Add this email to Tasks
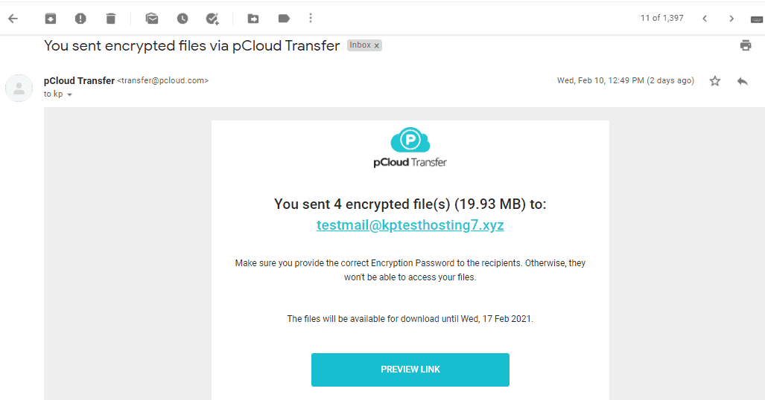Viewport: 765px width, 400px height. click(x=212, y=19)
